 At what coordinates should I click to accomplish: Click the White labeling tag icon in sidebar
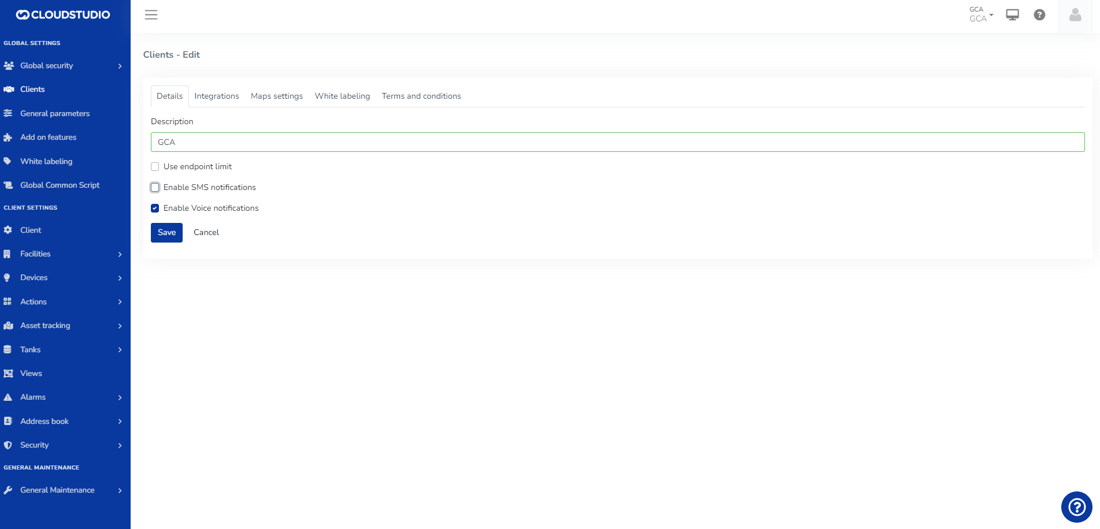coord(8,161)
